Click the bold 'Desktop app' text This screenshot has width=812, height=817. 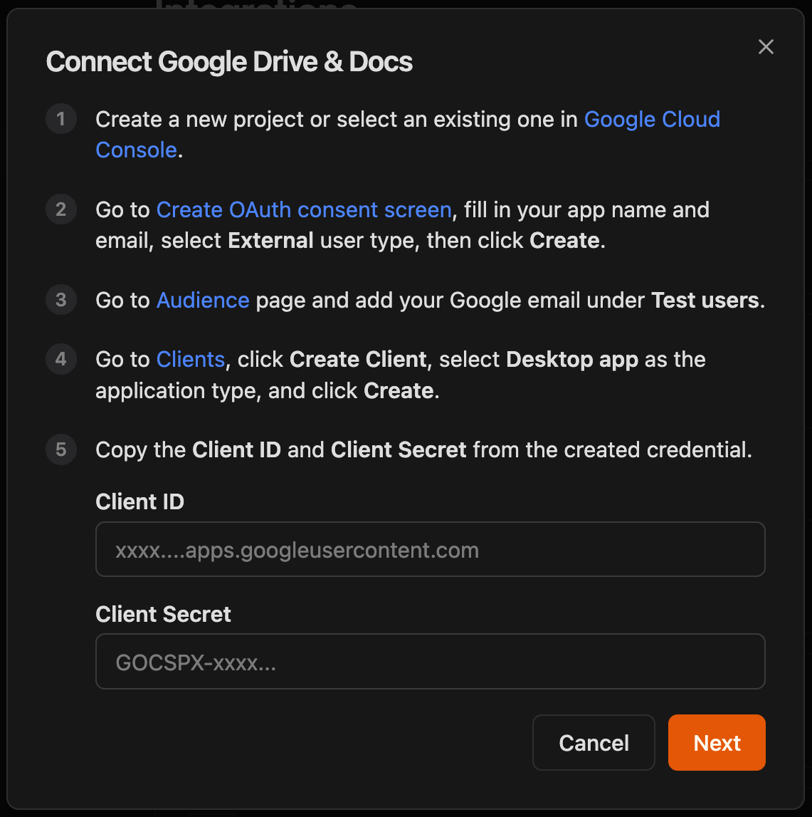coord(572,360)
